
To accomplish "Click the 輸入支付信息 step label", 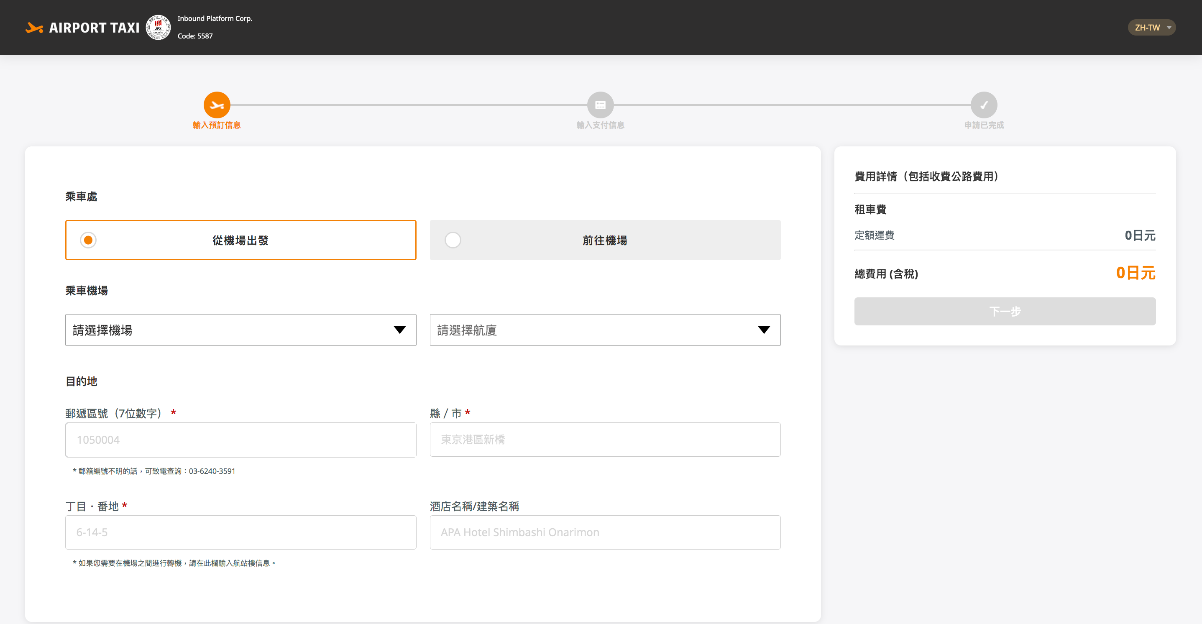I will coord(600,125).
